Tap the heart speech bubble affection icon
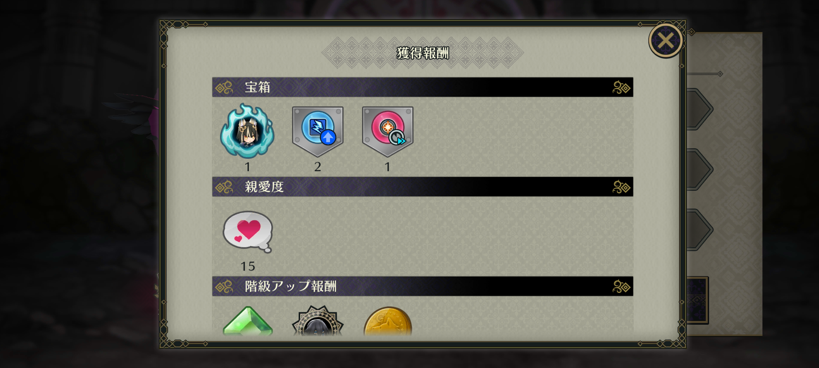The height and width of the screenshot is (368, 819). (248, 232)
